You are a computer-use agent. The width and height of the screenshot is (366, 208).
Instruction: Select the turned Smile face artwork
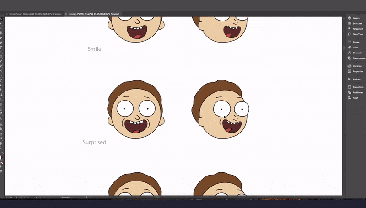pos(221,29)
